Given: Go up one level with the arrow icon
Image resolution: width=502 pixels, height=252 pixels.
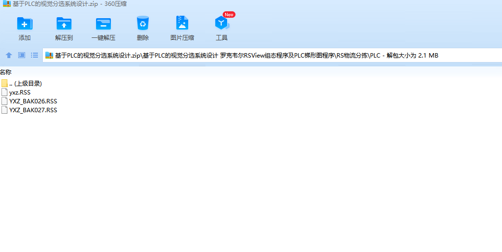Looking at the screenshot, I should click(9, 55).
